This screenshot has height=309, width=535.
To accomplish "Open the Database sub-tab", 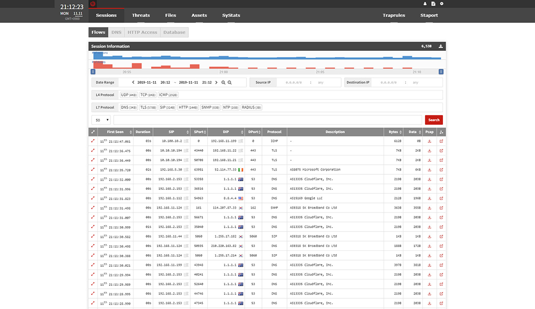I will [174, 32].
